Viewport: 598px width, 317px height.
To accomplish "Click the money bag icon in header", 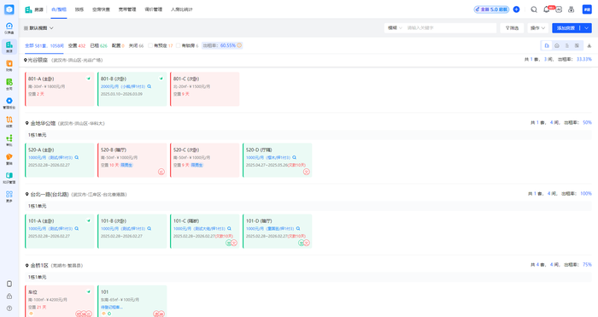I will [572, 9].
